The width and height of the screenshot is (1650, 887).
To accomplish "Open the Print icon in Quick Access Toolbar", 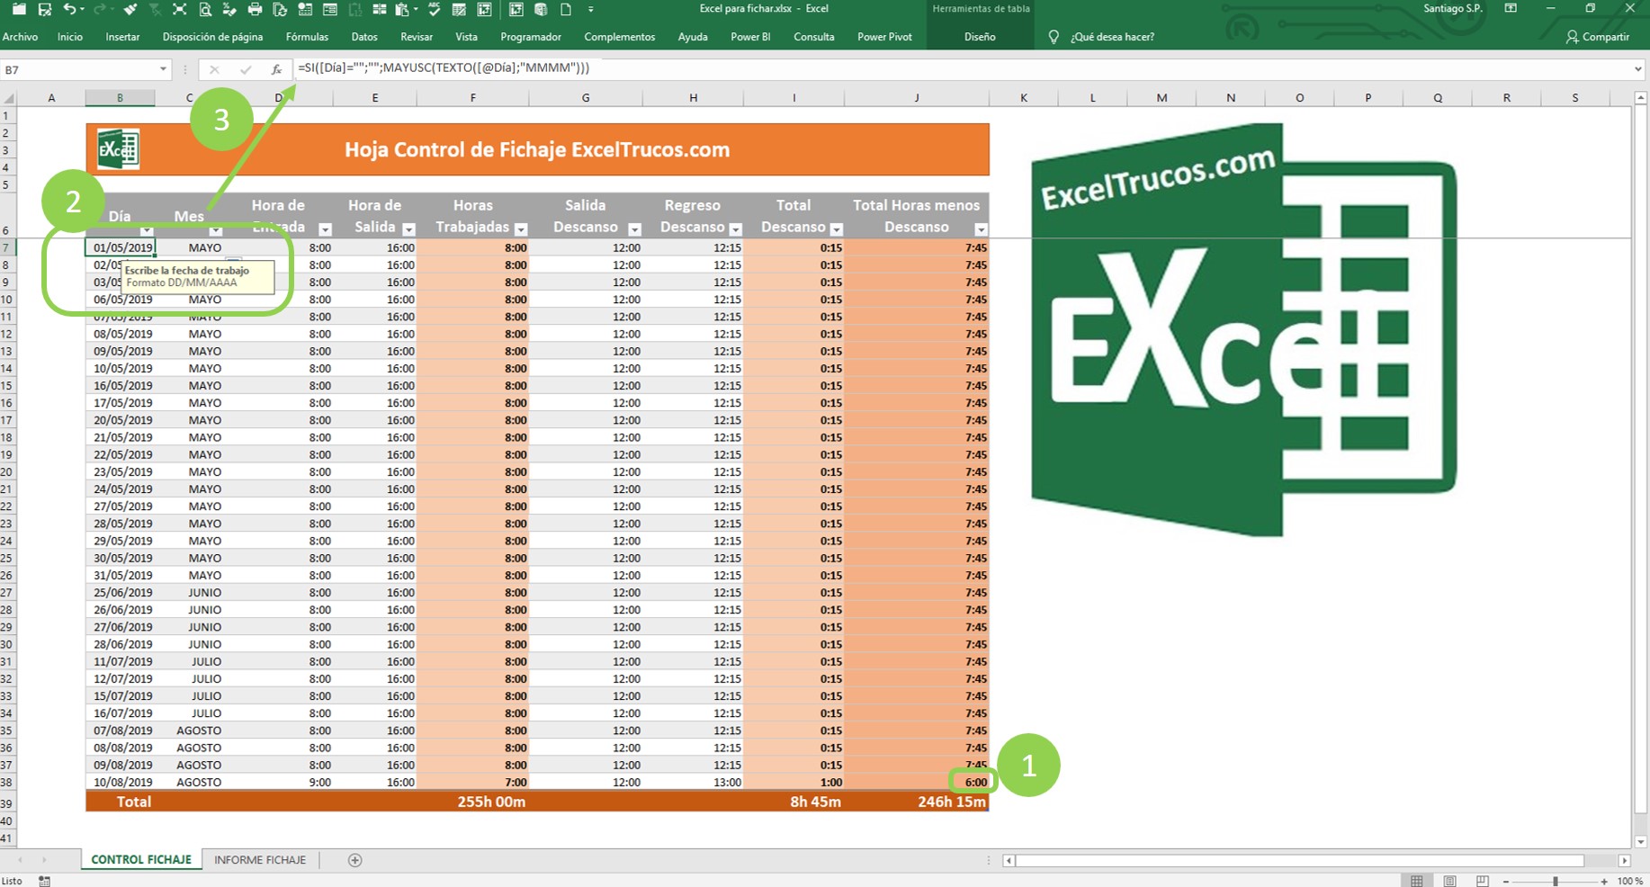I will click(256, 10).
